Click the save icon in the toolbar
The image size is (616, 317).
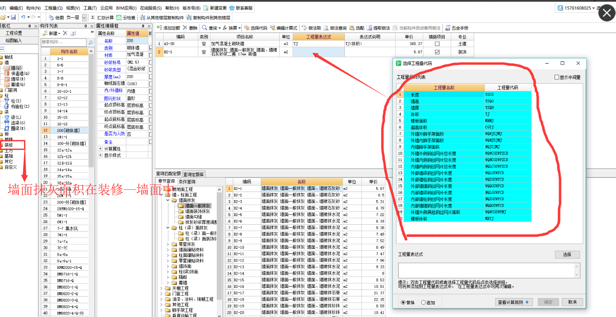pos(13,17)
